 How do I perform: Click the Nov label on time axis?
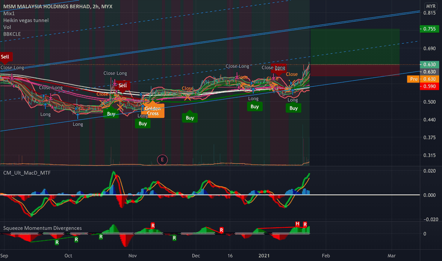pos(132,256)
